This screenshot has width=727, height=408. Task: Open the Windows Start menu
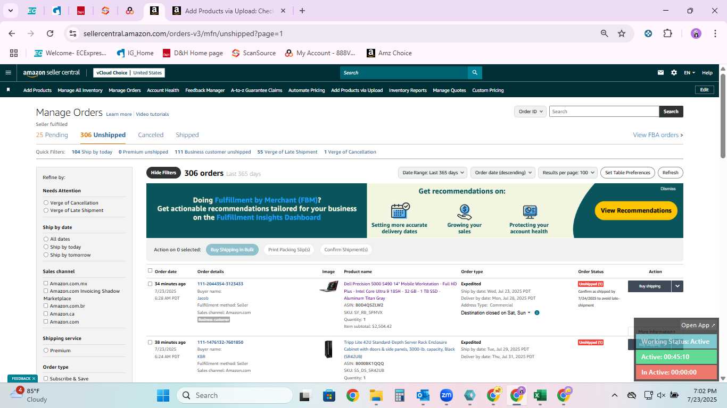tap(163, 395)
